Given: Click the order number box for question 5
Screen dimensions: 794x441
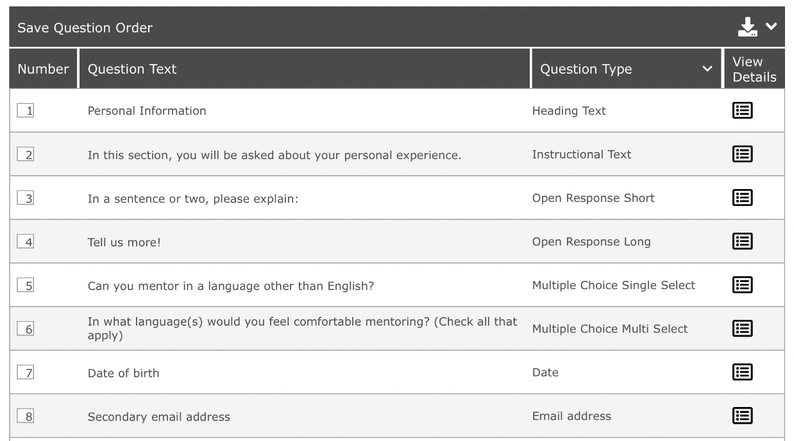Looking at the screenshot, I should pyautogui.click(x=26, y=285).
